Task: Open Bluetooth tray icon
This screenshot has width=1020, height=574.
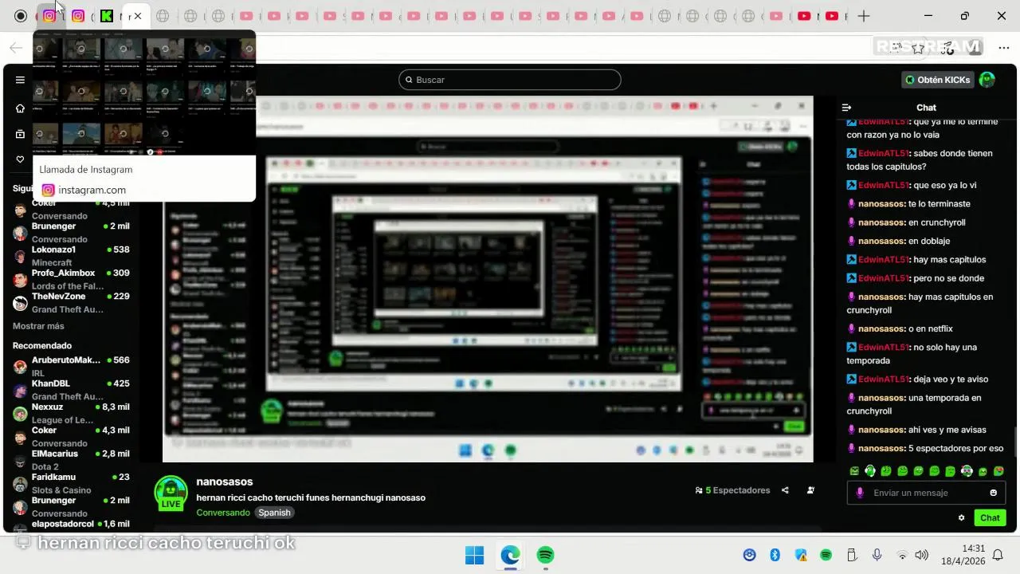Action: tap(775, 555)
